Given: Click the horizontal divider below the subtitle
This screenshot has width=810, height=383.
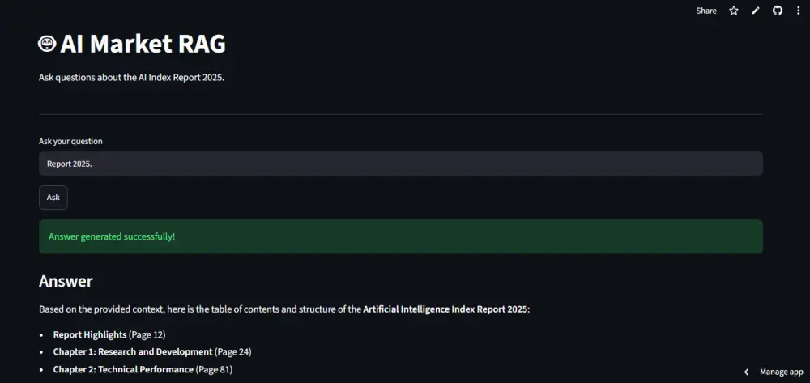Looking at the screenshot, I should [x=401, y=114].
